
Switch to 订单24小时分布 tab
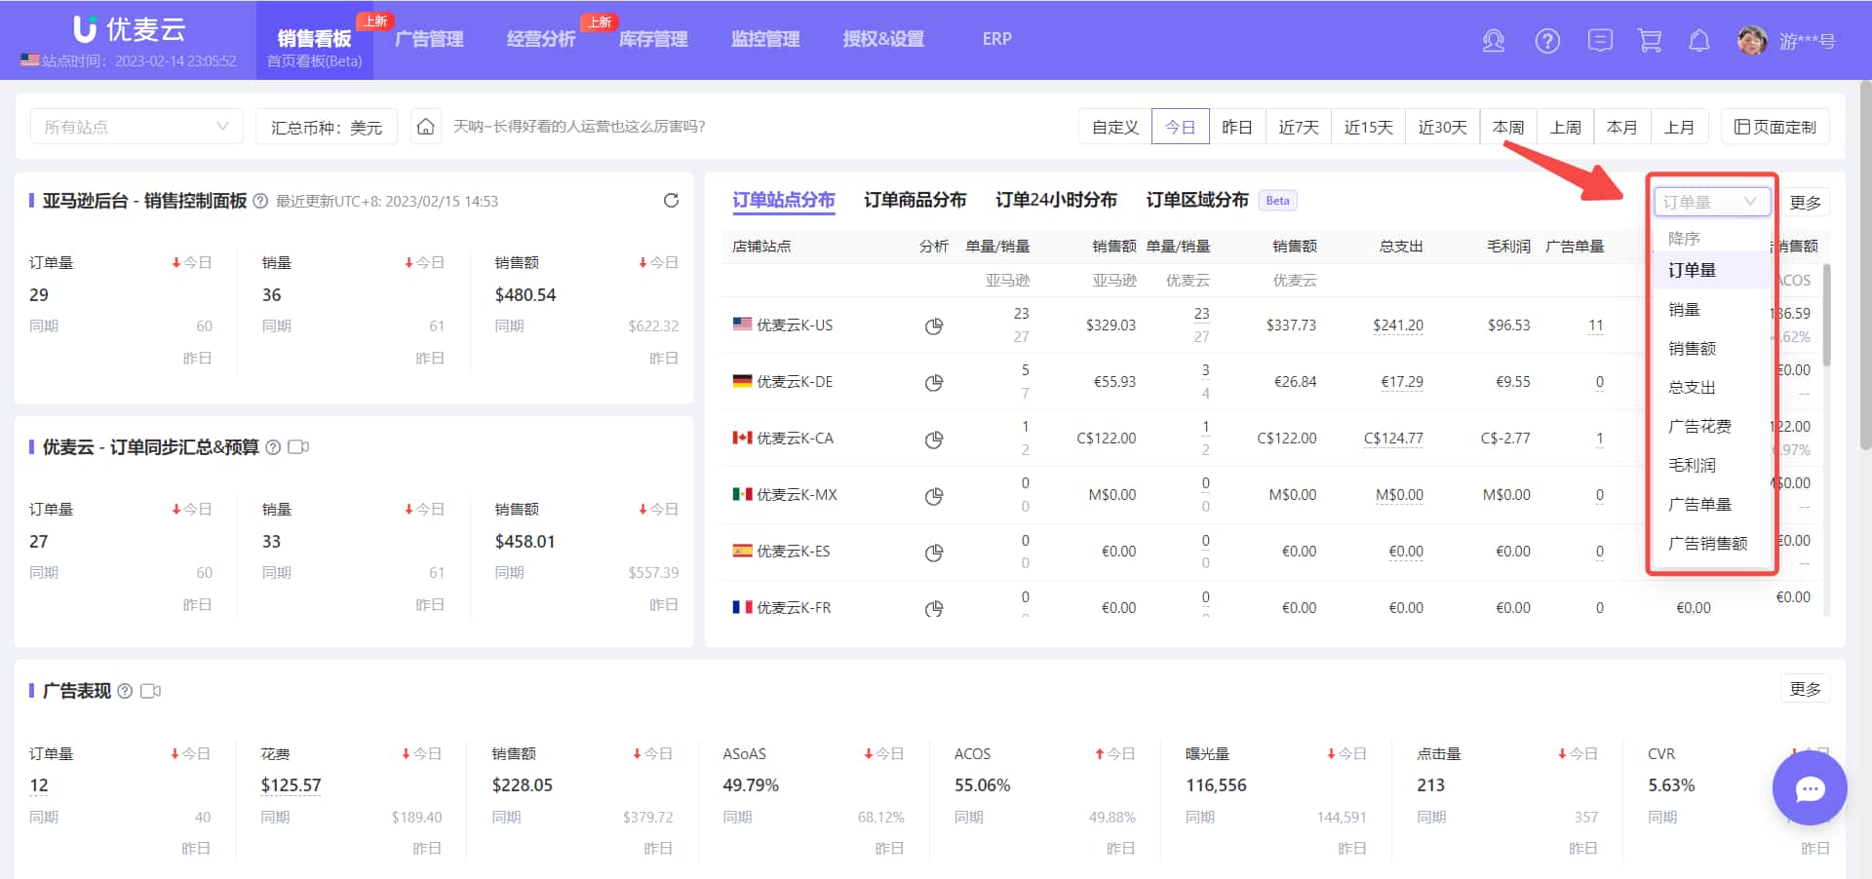pos(1056,200)
